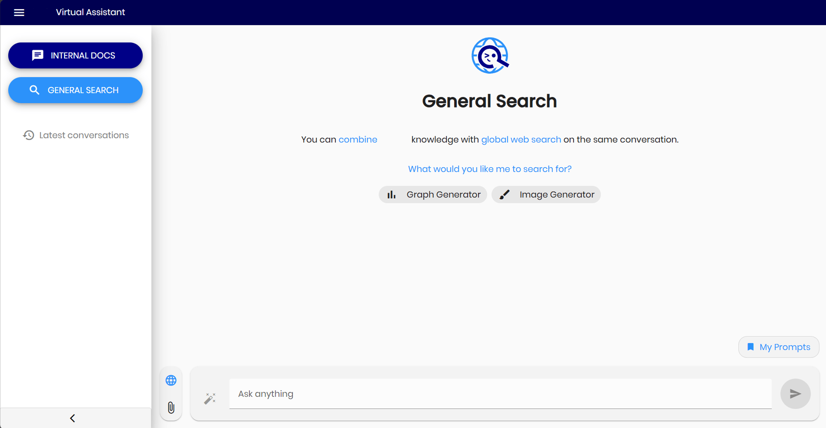Launch the Image Generator chip
Screen dimensions: 826x428
(x=546, y=195)
